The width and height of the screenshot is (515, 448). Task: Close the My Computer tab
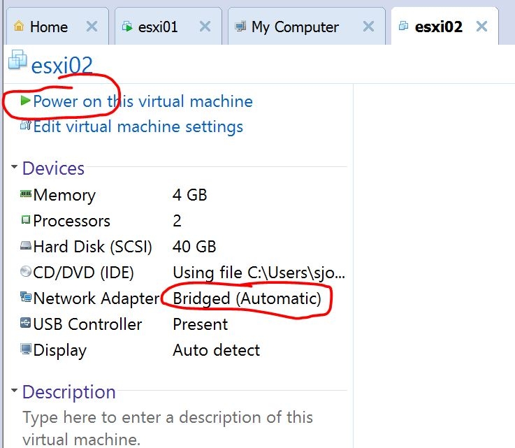[368, 27]
